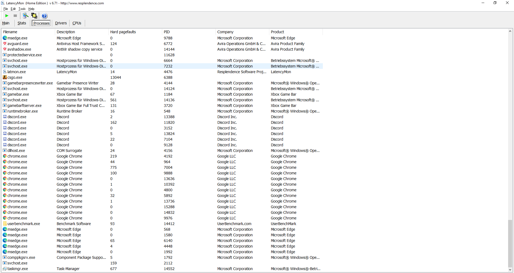Screen dimensions: 514x273
Task: Click the chrome.exe icon for PID 4192
Action: pyautogui.click(x=5, y=156)
